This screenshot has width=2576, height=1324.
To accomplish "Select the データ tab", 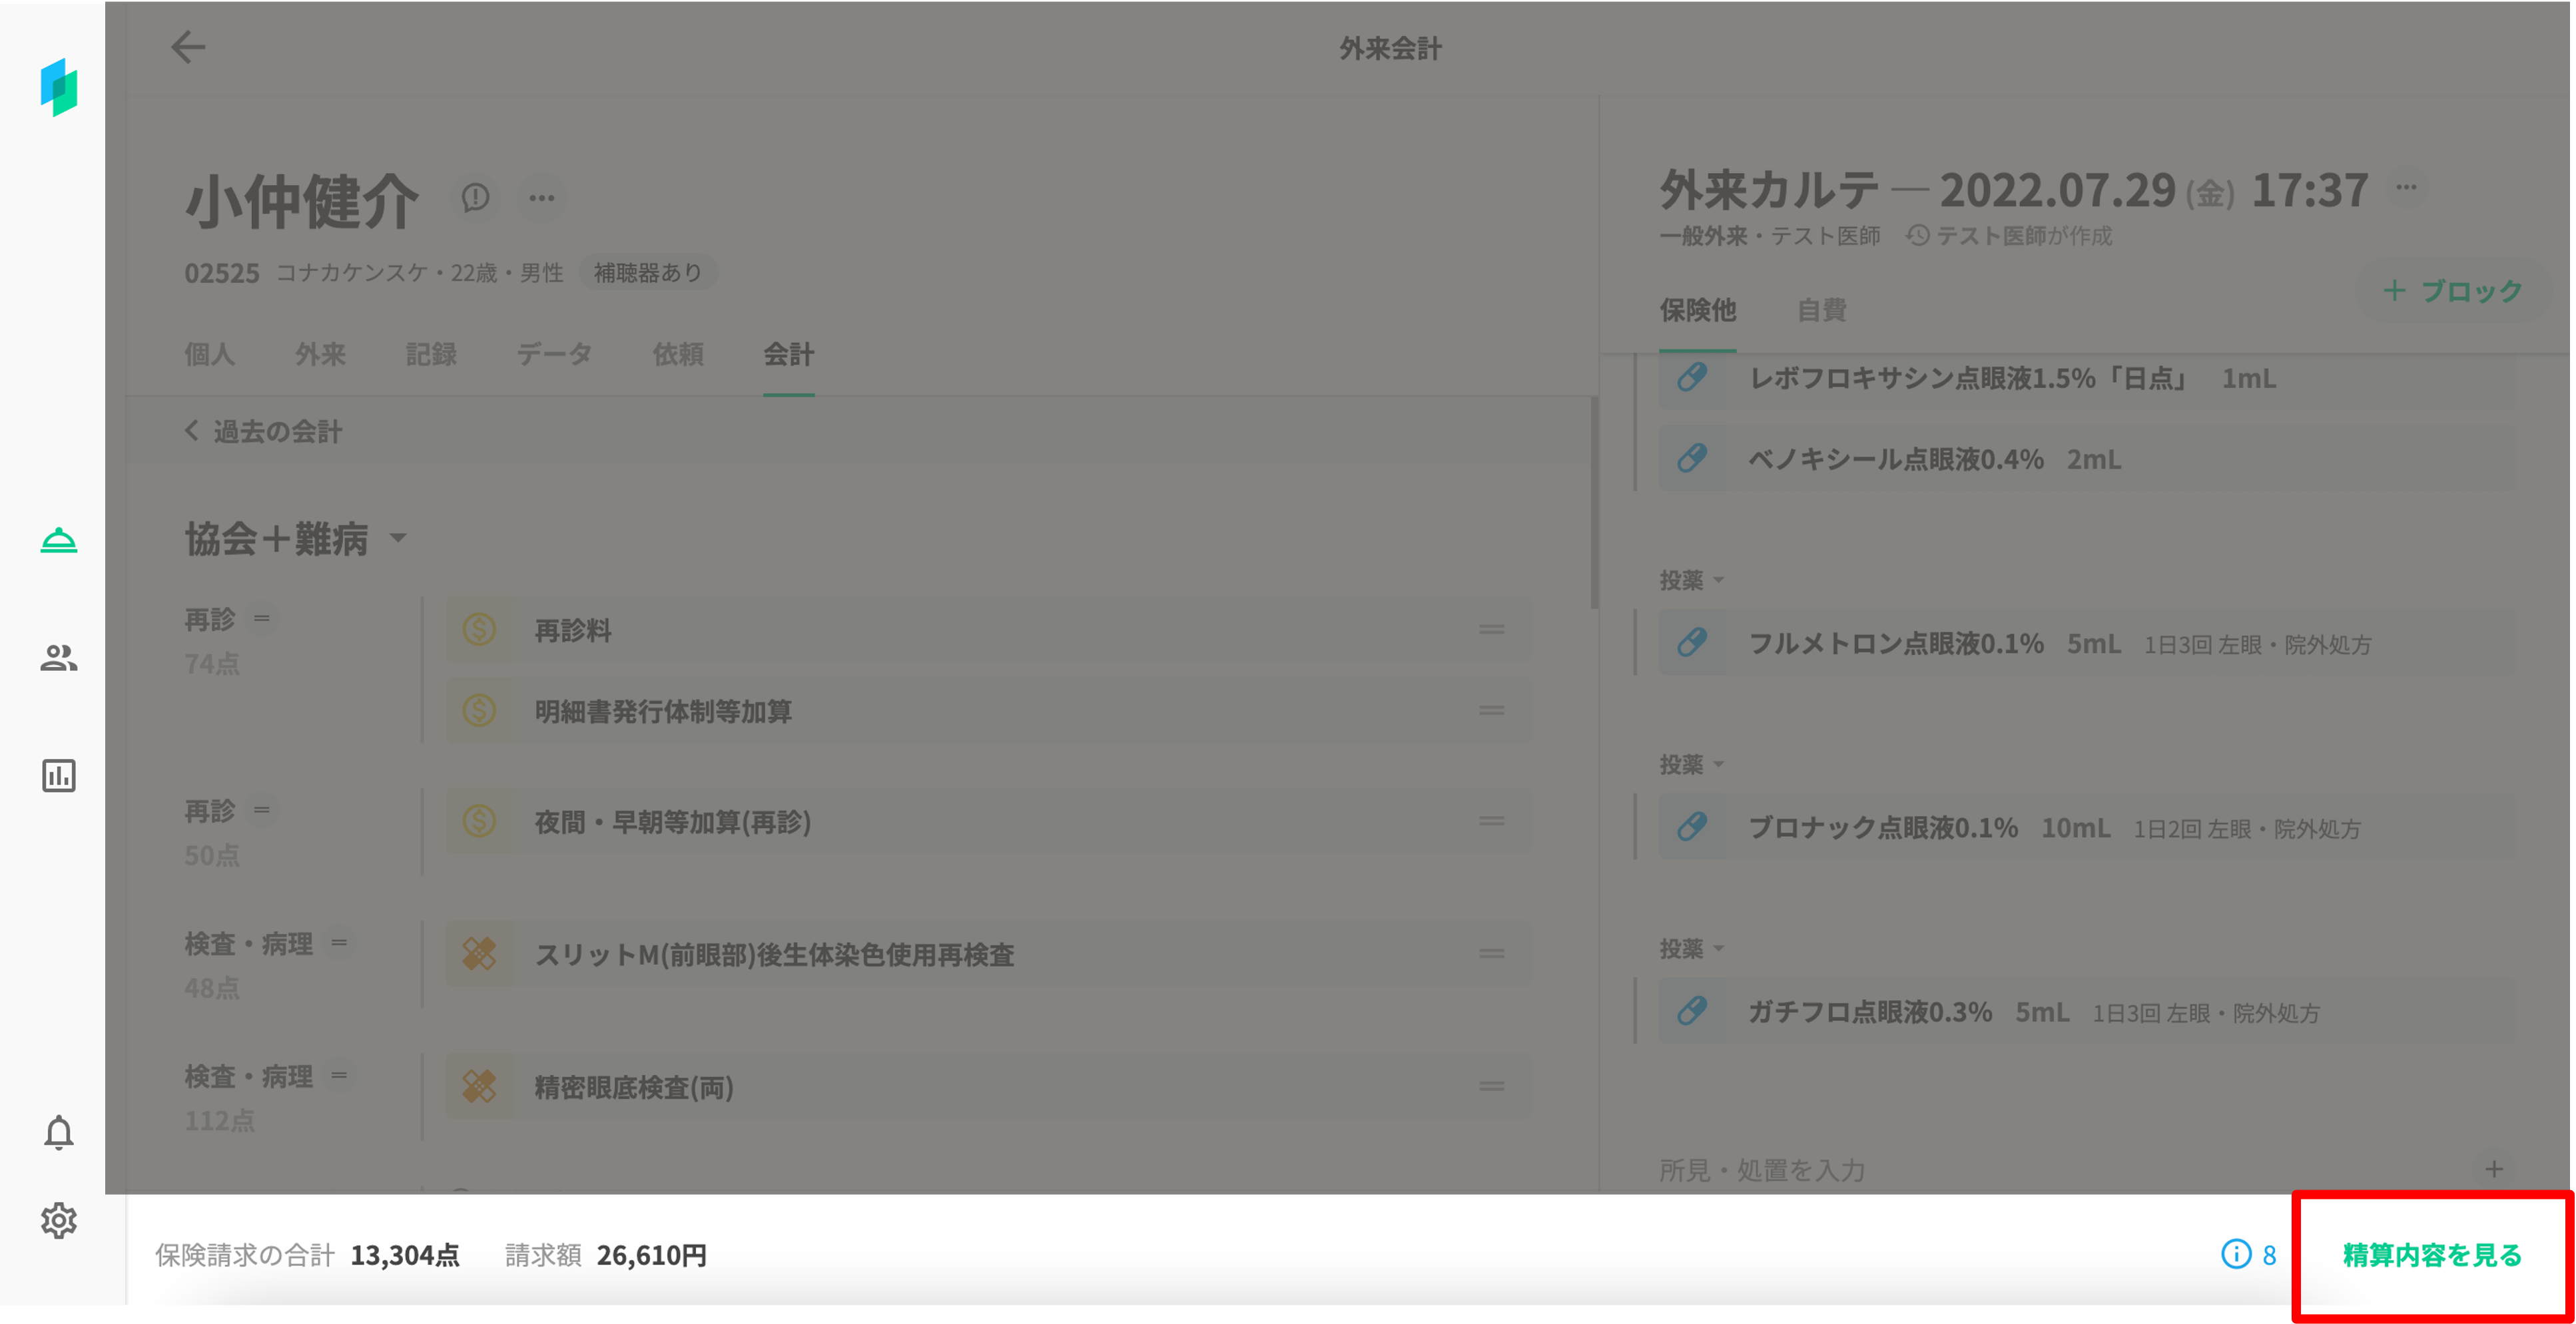I will coord(554,353).
